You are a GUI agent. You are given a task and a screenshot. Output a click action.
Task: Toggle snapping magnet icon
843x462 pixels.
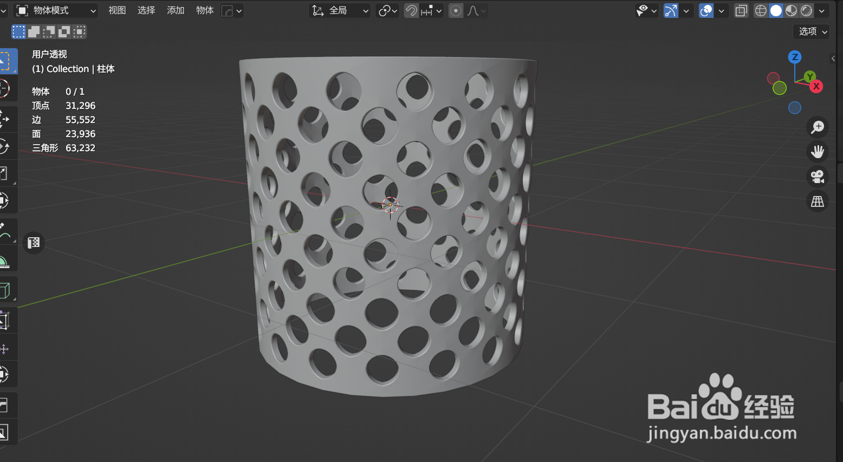click(411, 11)
